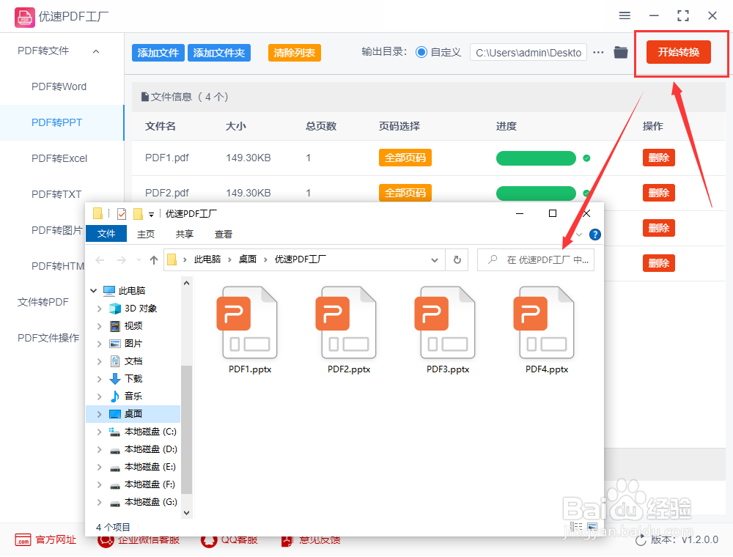Open PDF文件操作 sidebar section
This screenshot has height=557, width=733.
point(48,338)
